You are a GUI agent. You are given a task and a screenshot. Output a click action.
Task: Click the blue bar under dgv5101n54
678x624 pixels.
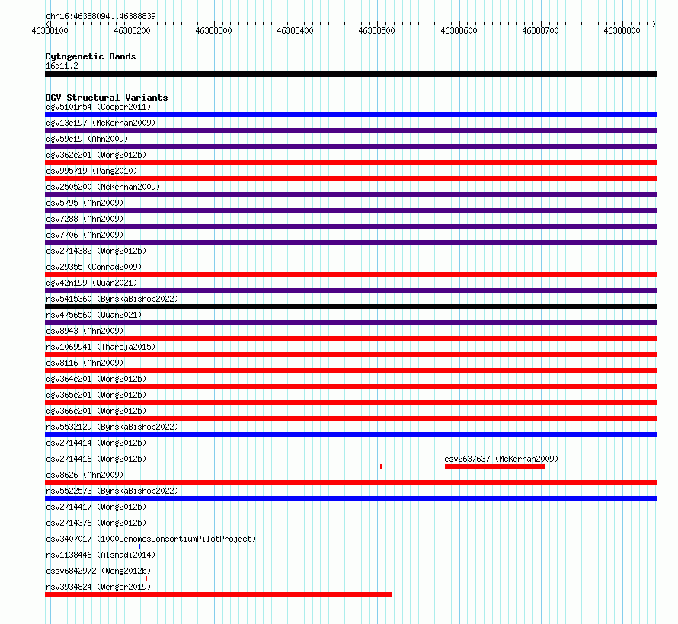pos(350,114)
